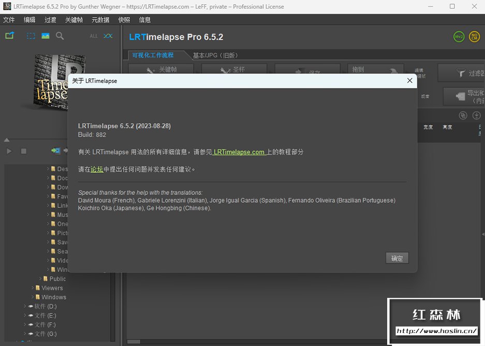Viewport: 485px width, 346px height.
Task: Click the 圣杯 workflow button
Action: pos(234,69)
